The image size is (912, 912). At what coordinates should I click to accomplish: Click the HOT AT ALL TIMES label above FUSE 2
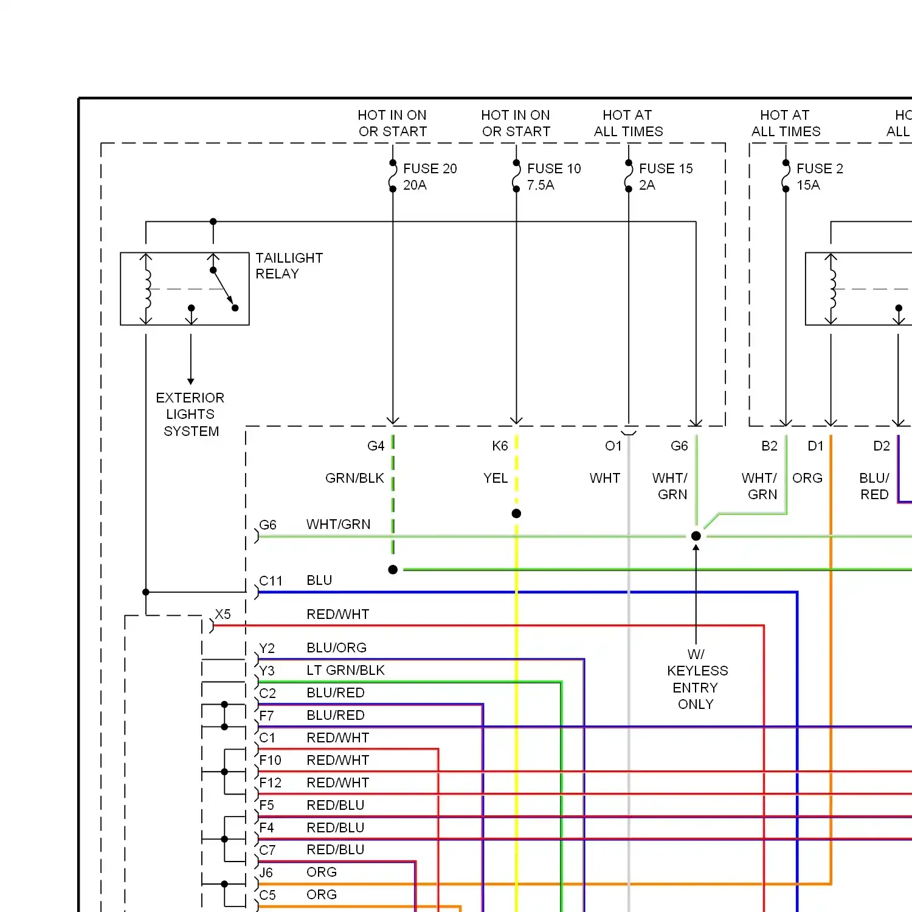click(786, 123)
